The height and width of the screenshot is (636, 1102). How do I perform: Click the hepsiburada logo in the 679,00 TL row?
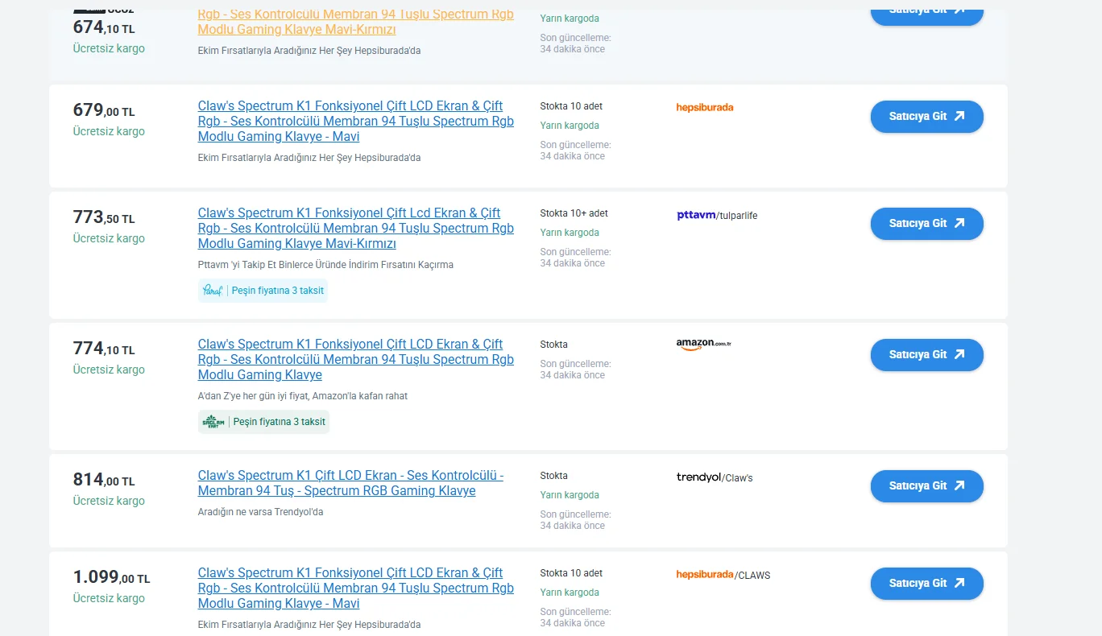[x=705, y=107]
